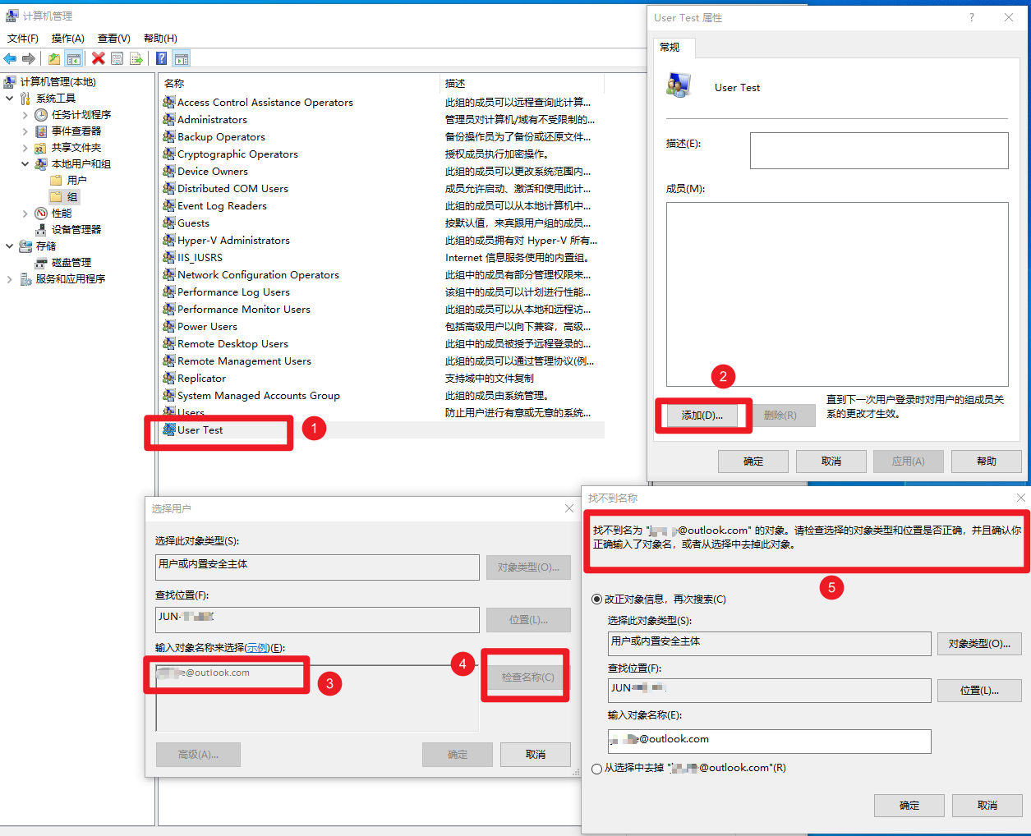Screen dimensions: 1031x836
Task: Click the 磁盘管理 icon
Action: point(41,263)
